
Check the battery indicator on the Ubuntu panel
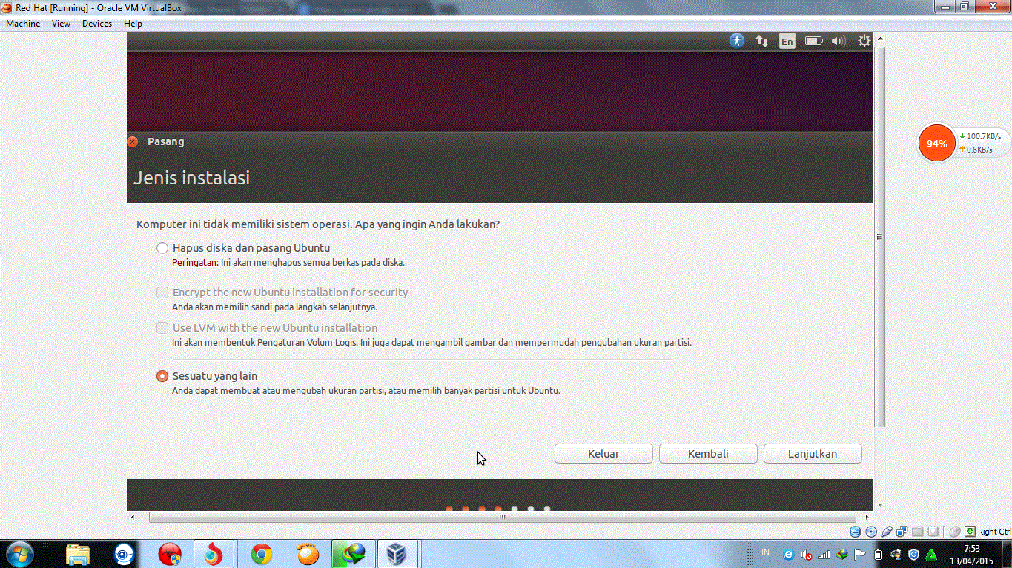click(813, 41)
